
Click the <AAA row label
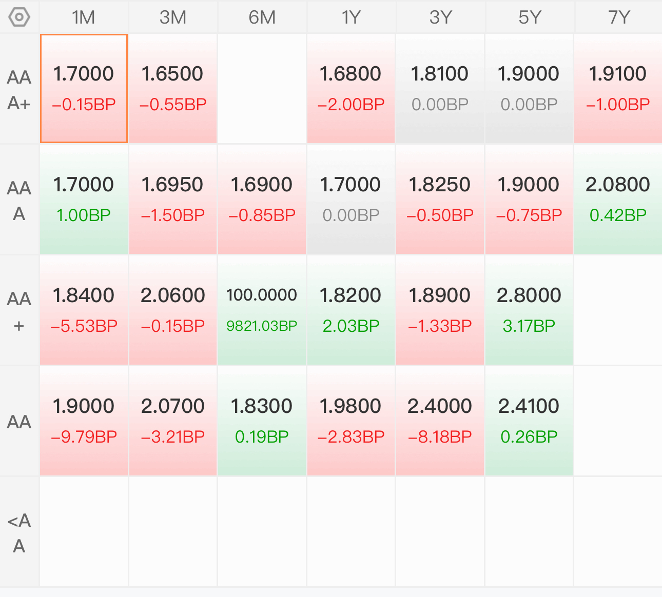click(20, 532)
